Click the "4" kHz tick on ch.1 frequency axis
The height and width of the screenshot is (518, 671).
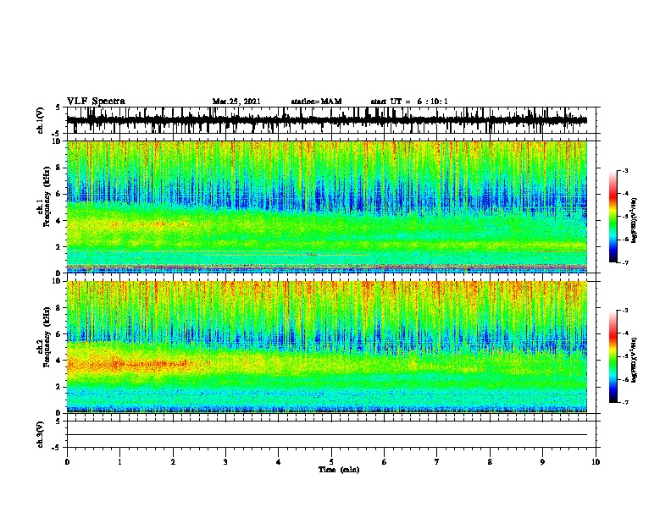59,220
